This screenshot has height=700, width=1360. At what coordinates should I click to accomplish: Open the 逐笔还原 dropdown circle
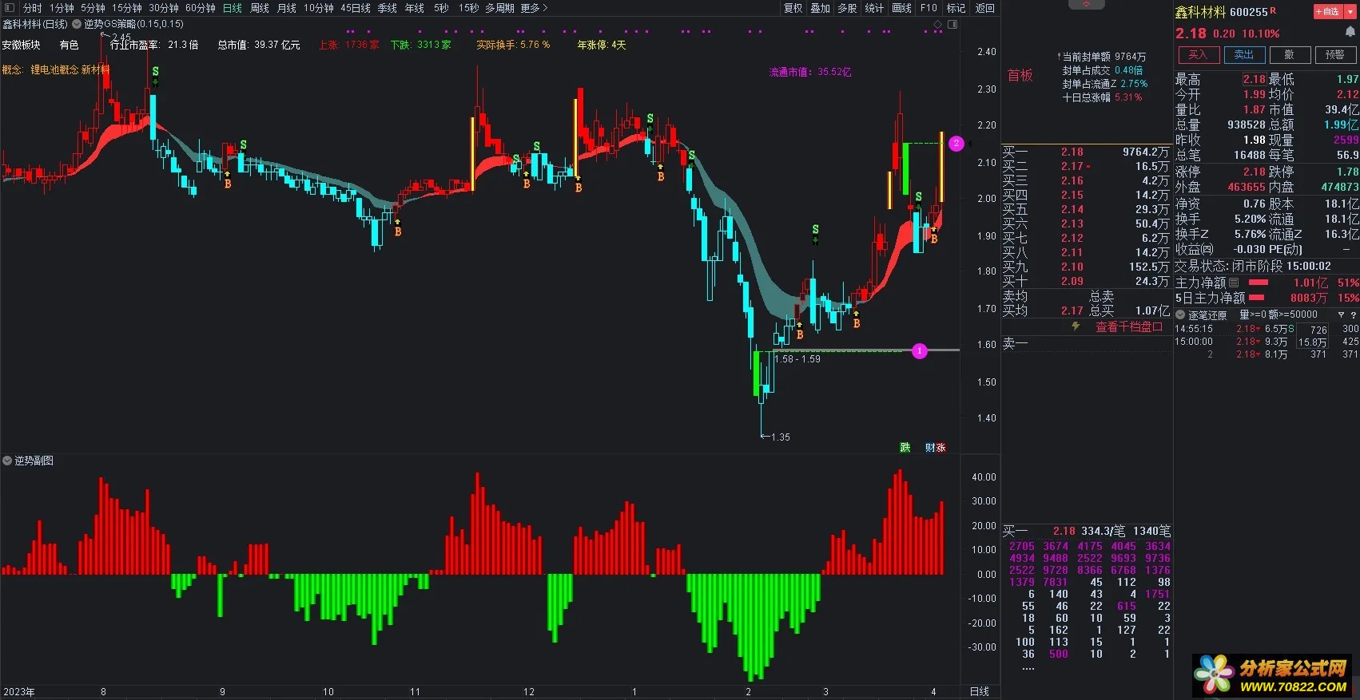(1180, 315)
